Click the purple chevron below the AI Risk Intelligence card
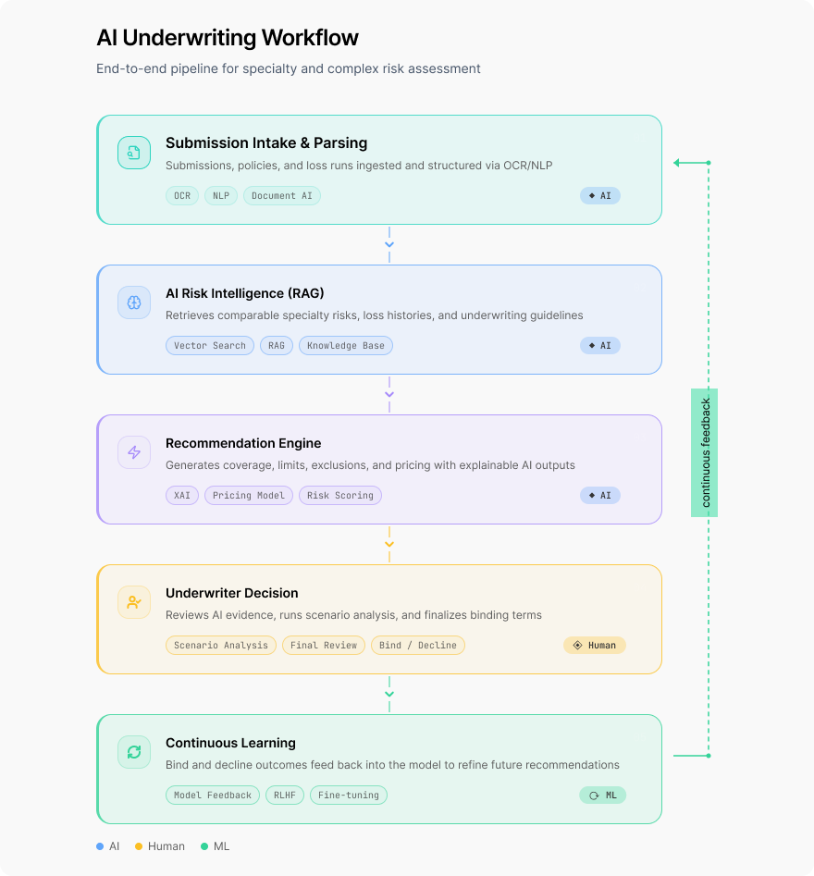 point(389,394)
